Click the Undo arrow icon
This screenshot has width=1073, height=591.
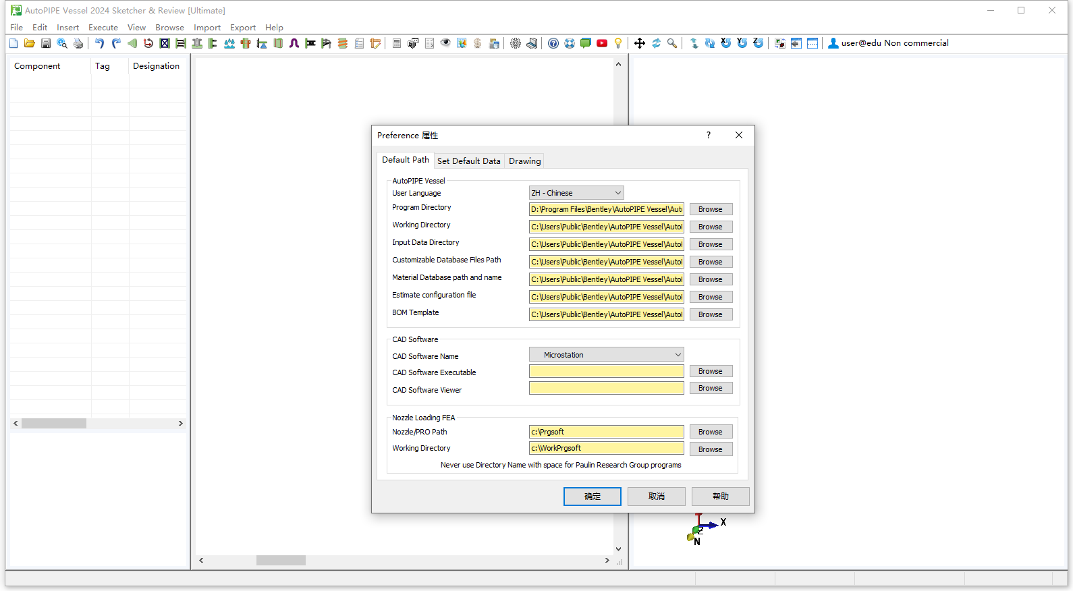click(99, 43)
